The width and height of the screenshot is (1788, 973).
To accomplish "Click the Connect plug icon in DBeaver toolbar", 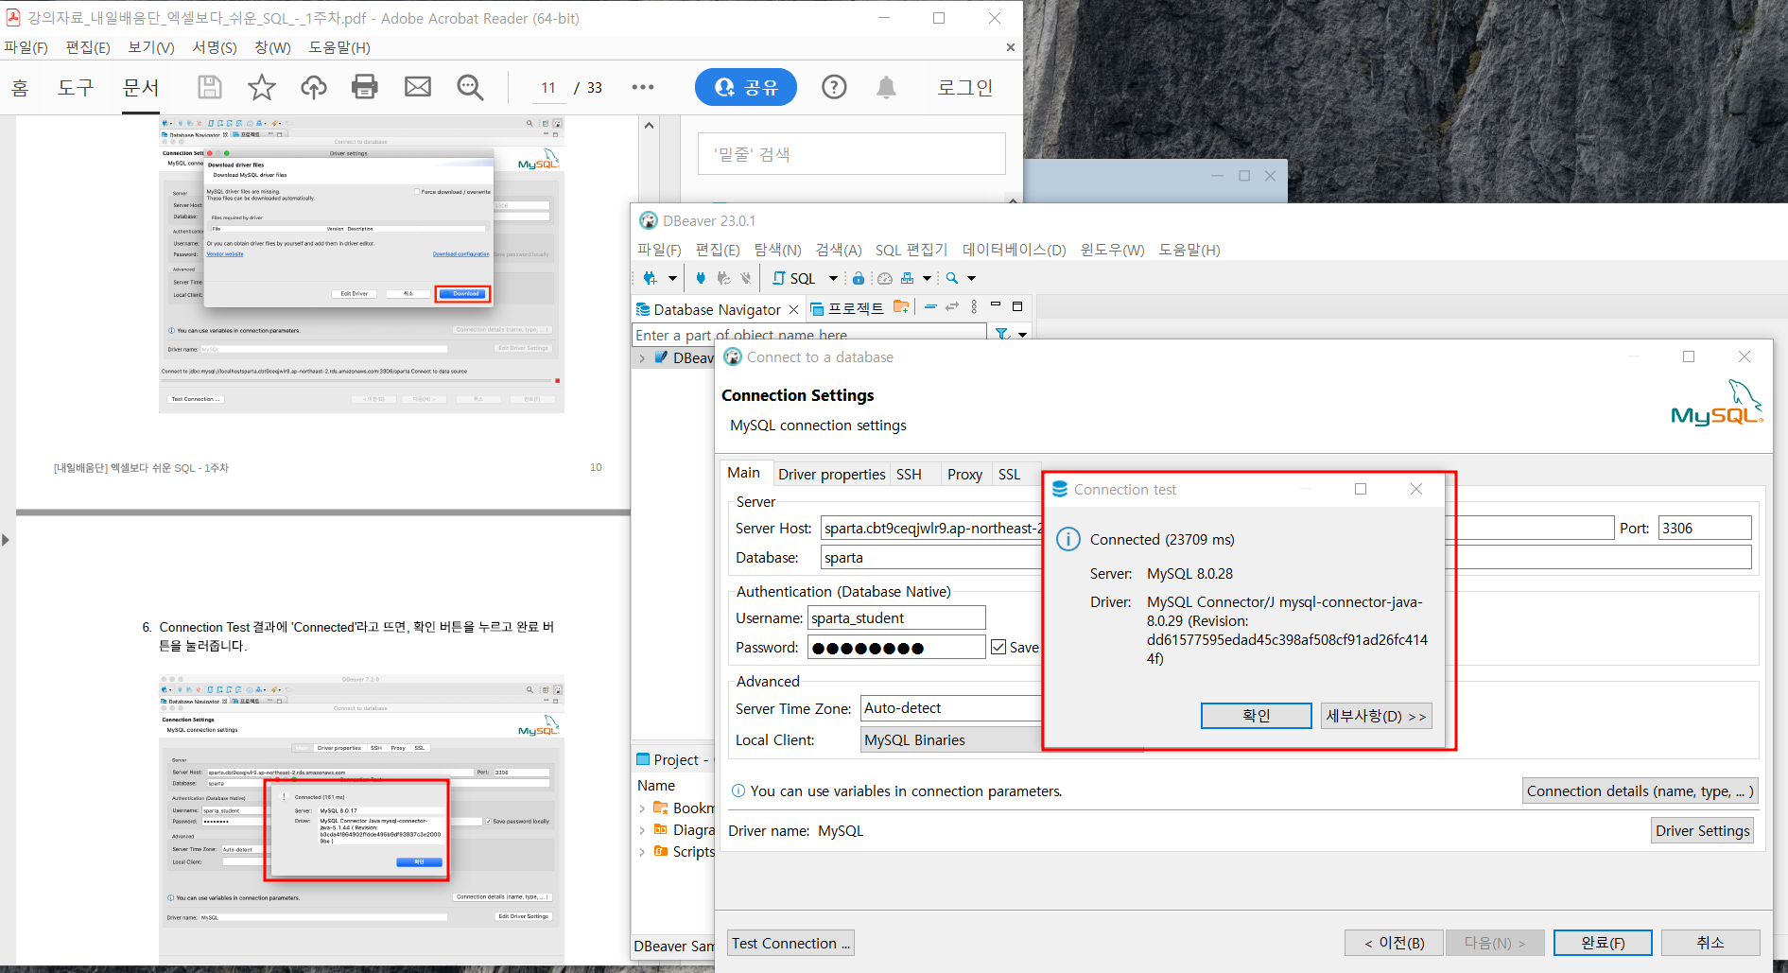I will (701, 278).
